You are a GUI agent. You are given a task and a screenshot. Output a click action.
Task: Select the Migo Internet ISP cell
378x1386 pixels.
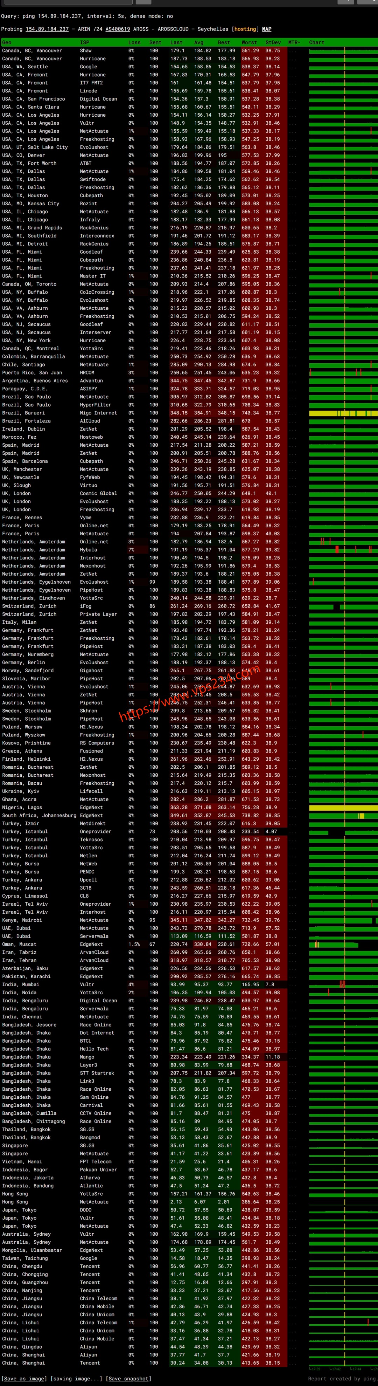98,413
